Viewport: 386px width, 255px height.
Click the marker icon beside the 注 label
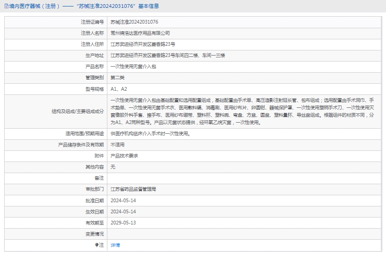(97, 245)
